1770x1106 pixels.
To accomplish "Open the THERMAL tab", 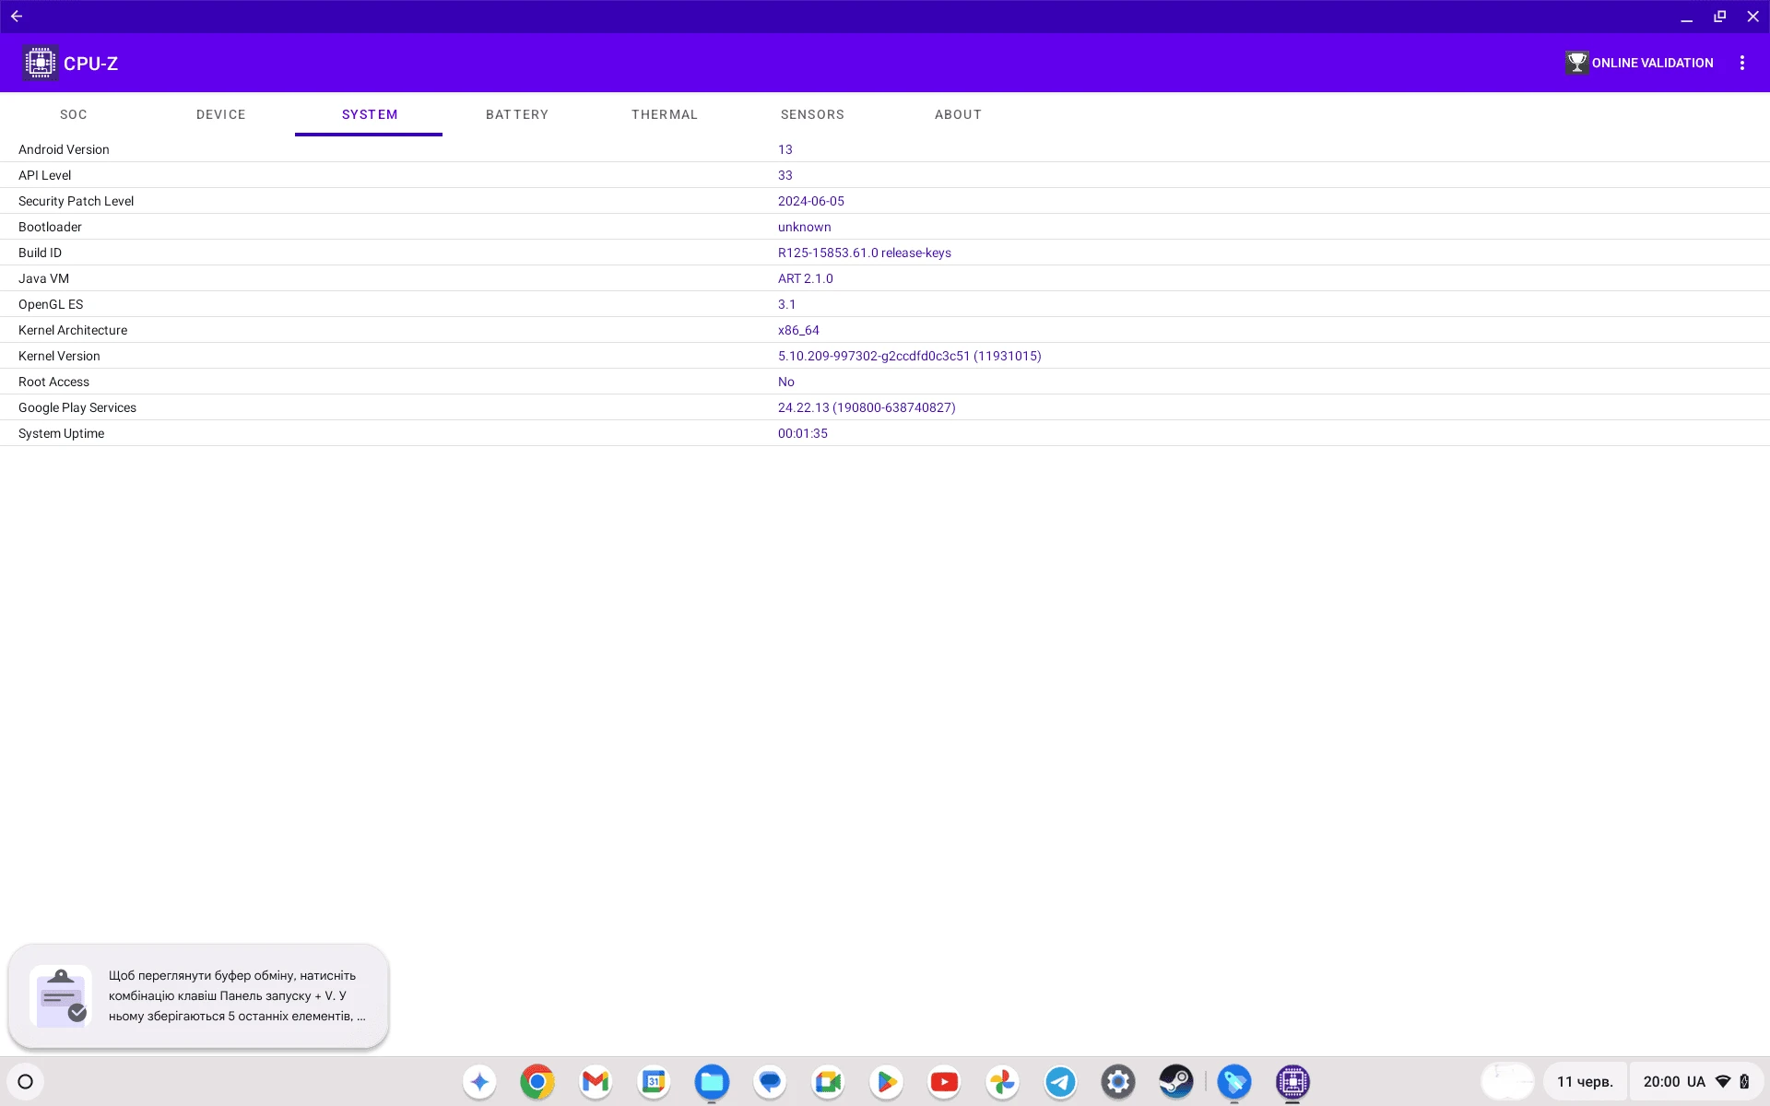I will (664, 114).
